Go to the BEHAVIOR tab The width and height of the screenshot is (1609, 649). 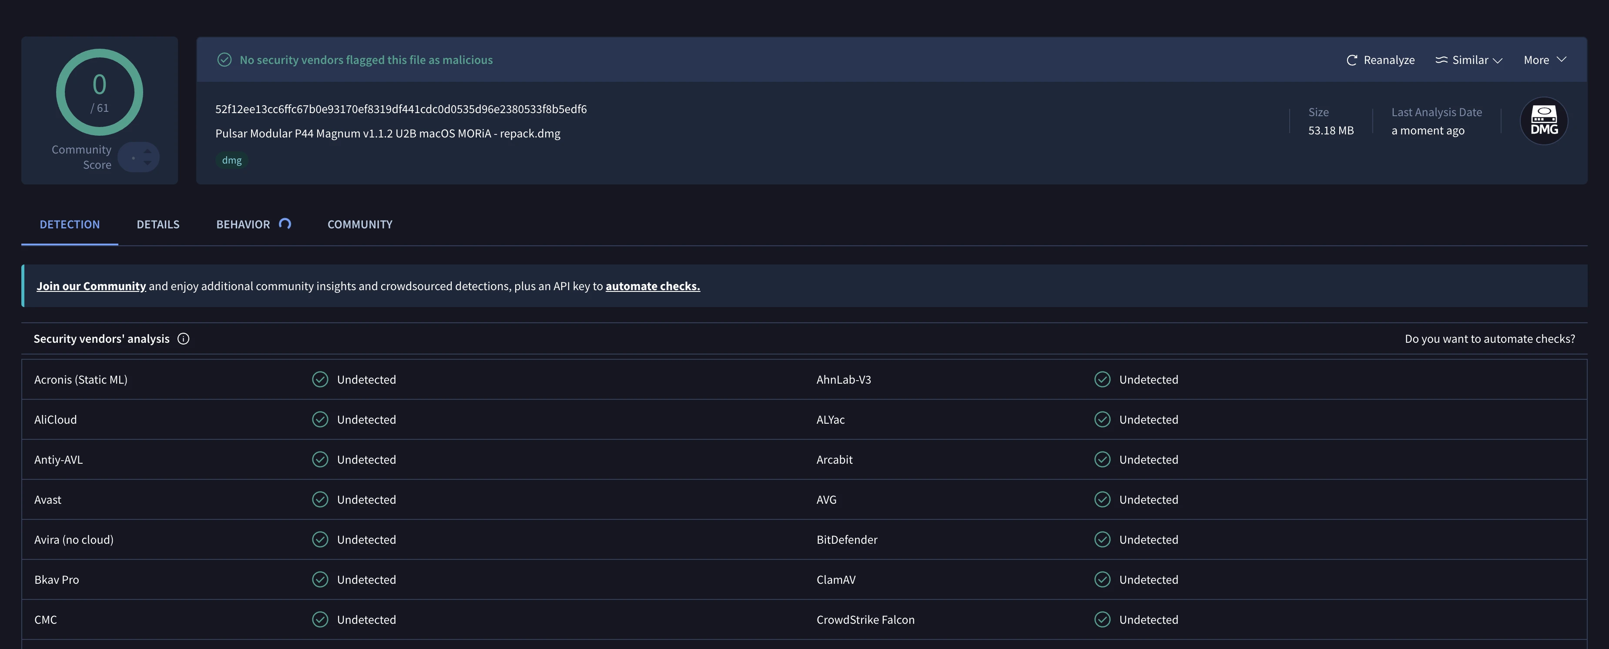pos(243,224)
